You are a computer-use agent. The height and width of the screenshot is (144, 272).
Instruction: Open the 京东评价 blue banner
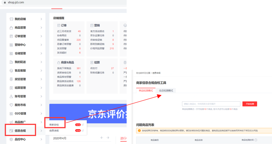(x=88, y=114)
